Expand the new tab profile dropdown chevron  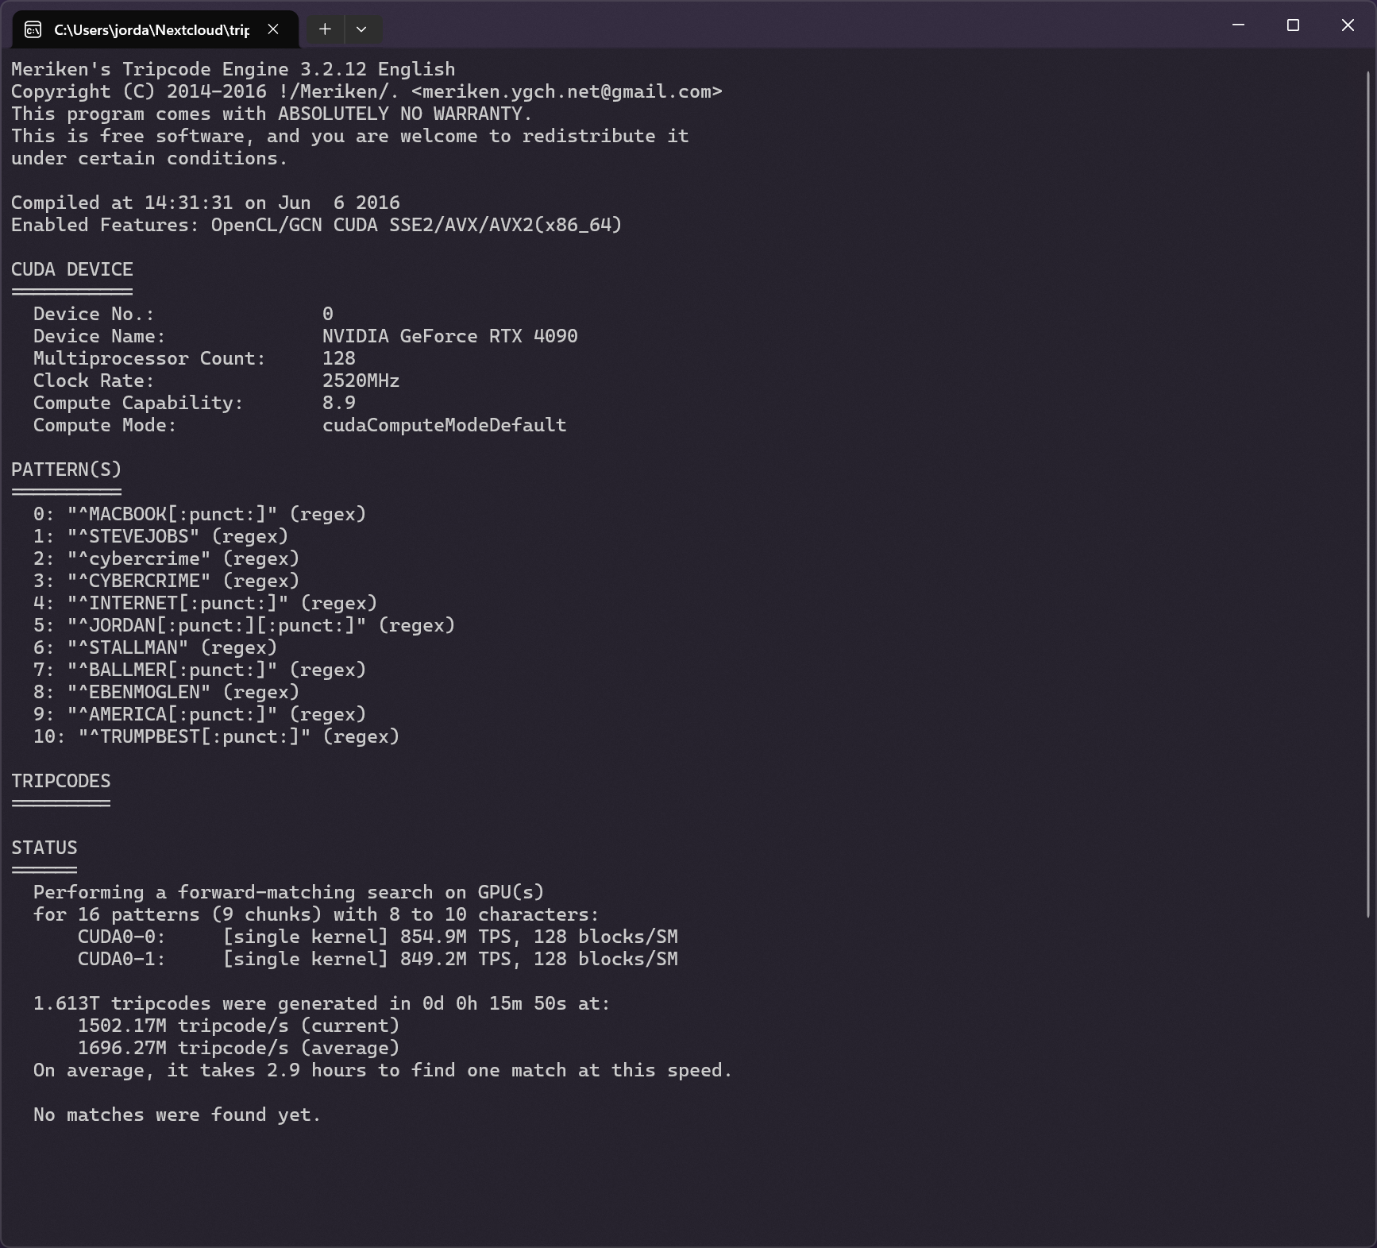[361, 29]
